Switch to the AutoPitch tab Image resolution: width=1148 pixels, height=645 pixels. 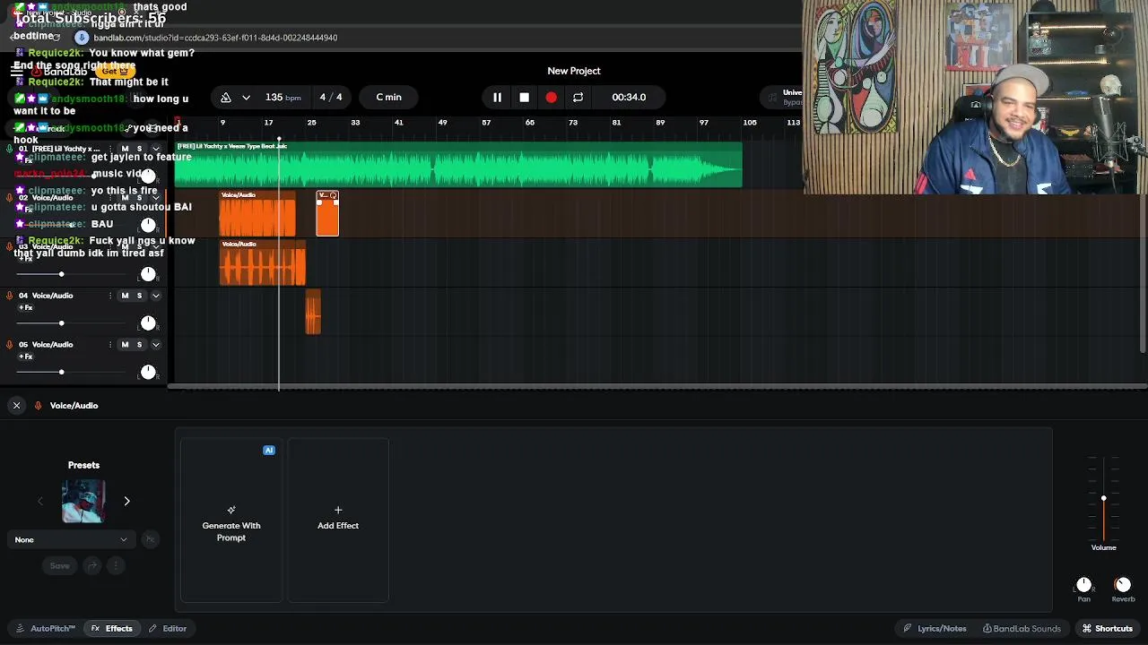[x=46, y=629]
